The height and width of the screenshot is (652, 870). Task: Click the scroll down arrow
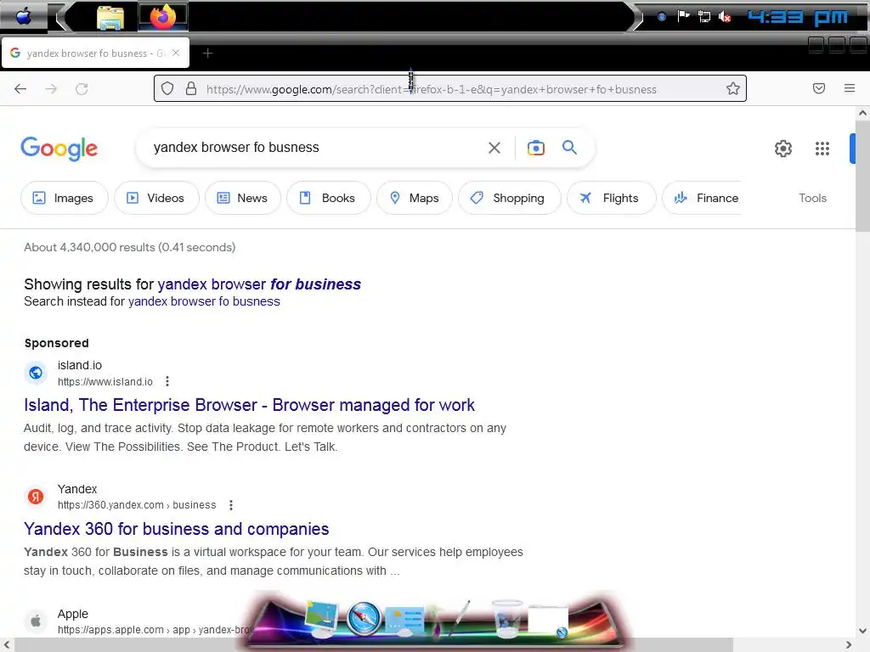click(x=862, y=631)
